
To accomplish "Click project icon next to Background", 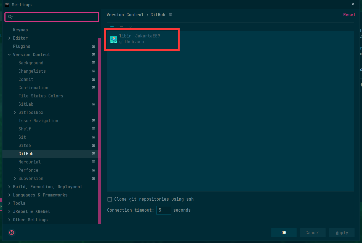I will pyautogui.click(x=94, y=63).
